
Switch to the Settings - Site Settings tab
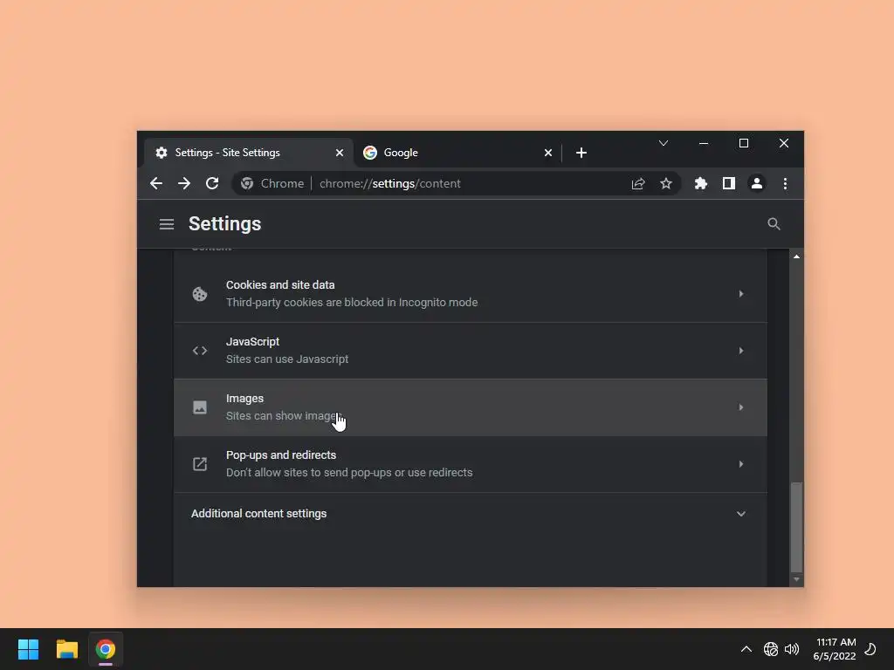pos(248,153)
